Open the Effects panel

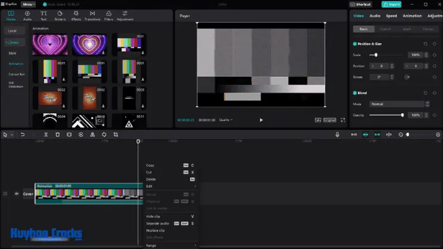tap(76, 15)
